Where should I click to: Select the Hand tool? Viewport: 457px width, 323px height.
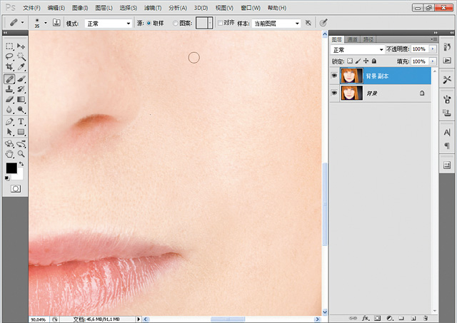click(9, 154)
